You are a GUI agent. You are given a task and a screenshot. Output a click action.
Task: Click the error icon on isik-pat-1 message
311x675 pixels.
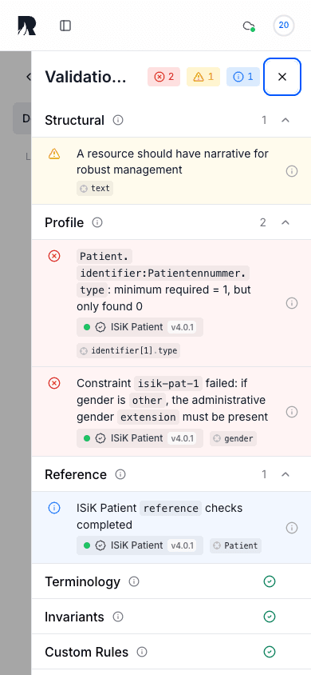coord(54,383)
